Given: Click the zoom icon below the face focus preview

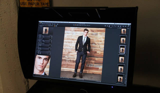Looking at the screenshot, I should click(x=46, y=76).
